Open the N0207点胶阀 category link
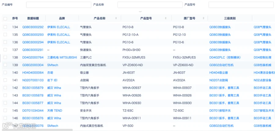Image resolution: width=275 pixels, height=131 pixels. click(x=218, y=80)
